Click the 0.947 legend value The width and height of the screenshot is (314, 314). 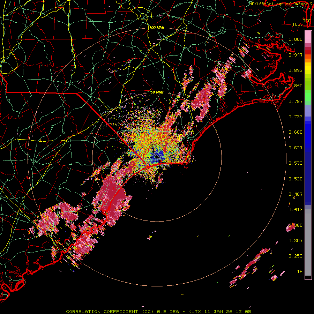point(296,55)
